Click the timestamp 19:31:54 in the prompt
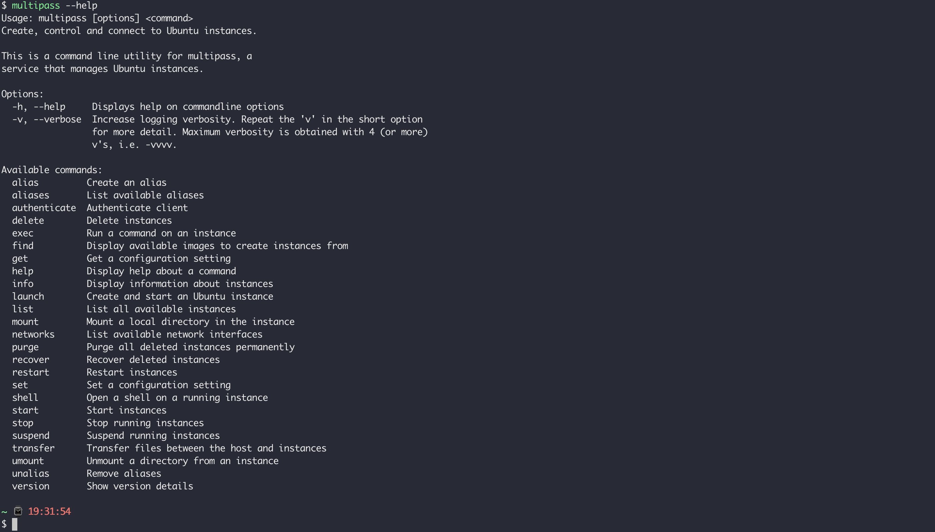 (49, 511)
